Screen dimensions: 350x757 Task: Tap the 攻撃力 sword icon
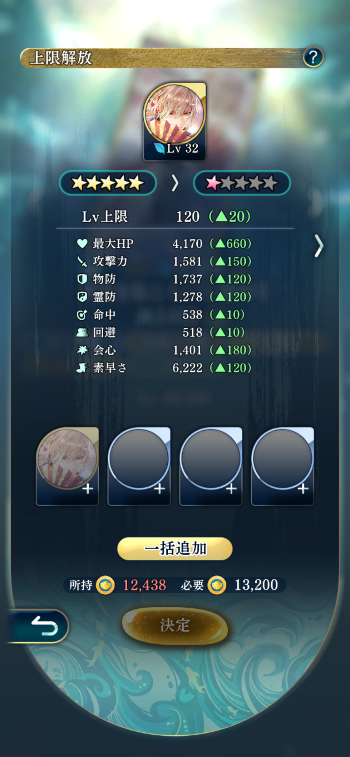click(x=82, y=262)
